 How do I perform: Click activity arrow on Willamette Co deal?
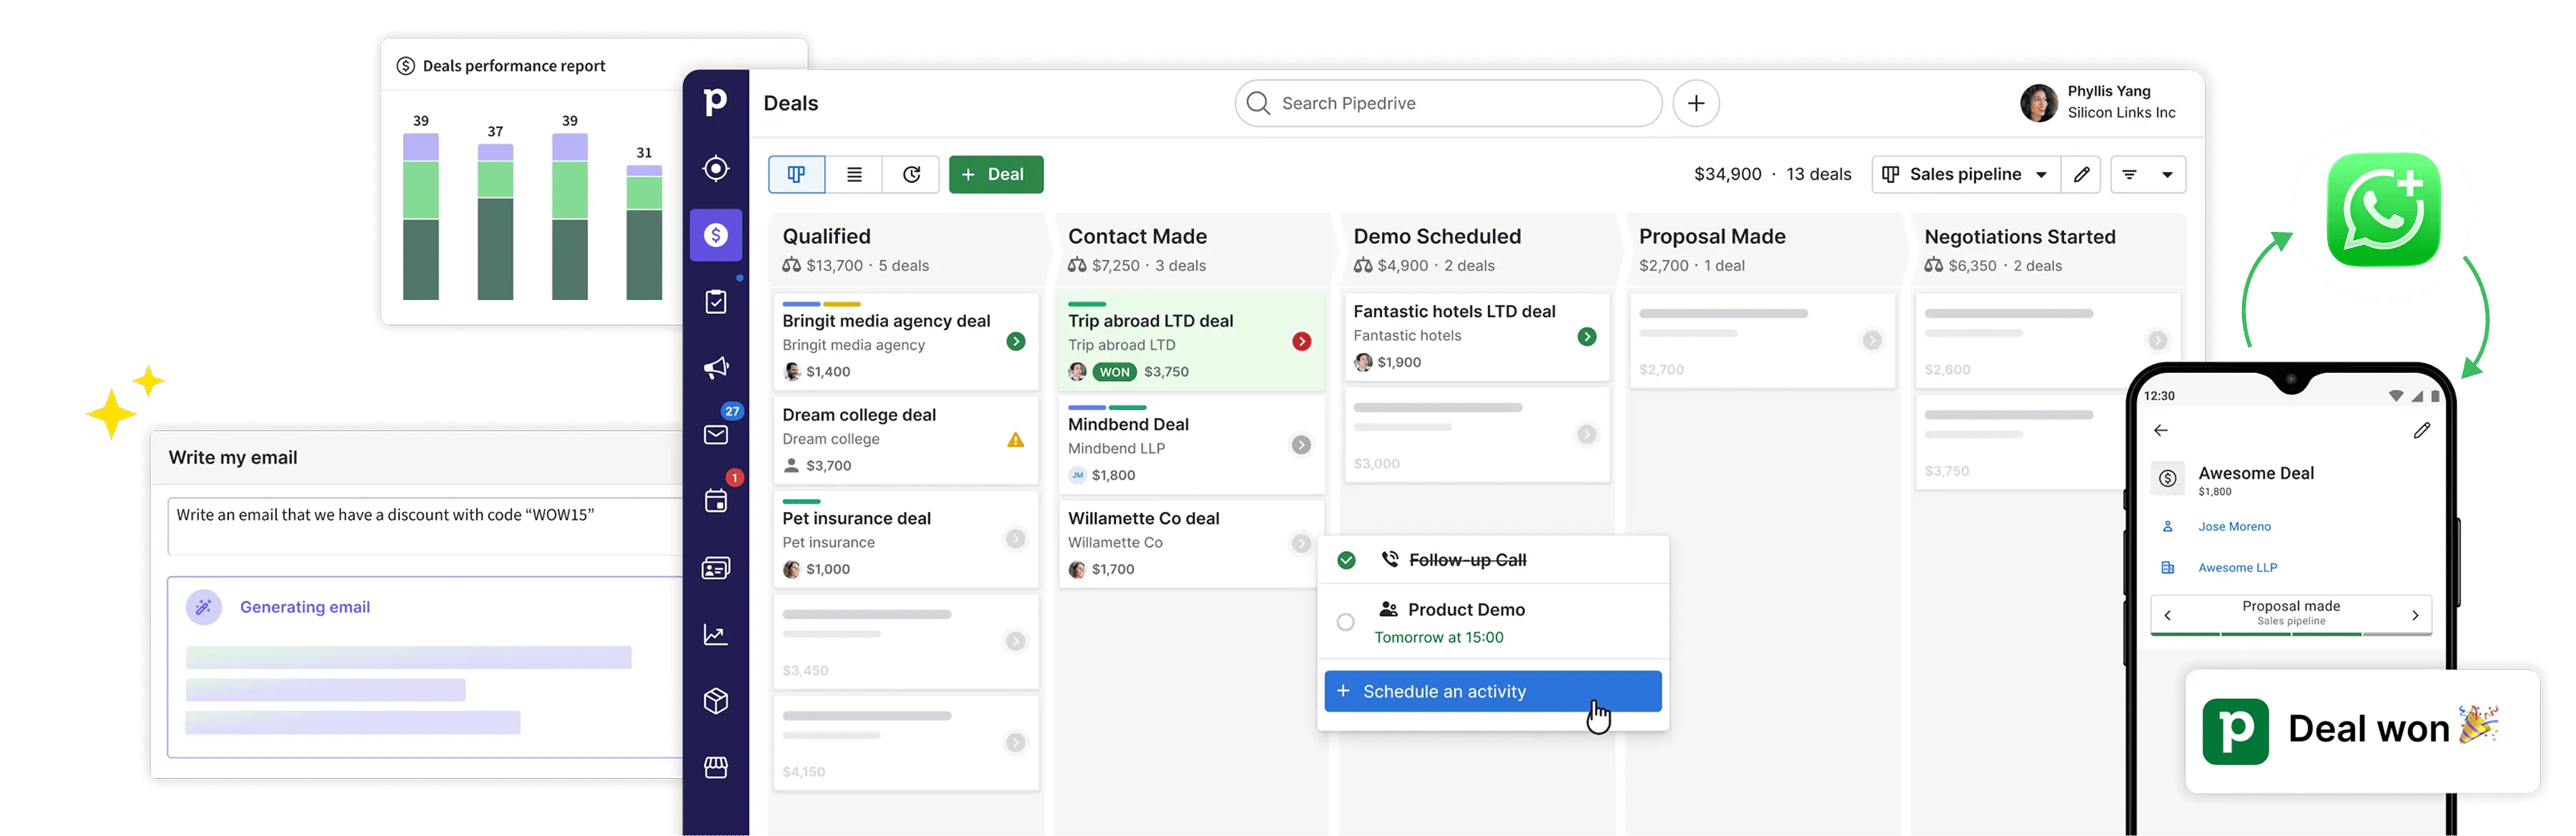tap(1301, 543)
